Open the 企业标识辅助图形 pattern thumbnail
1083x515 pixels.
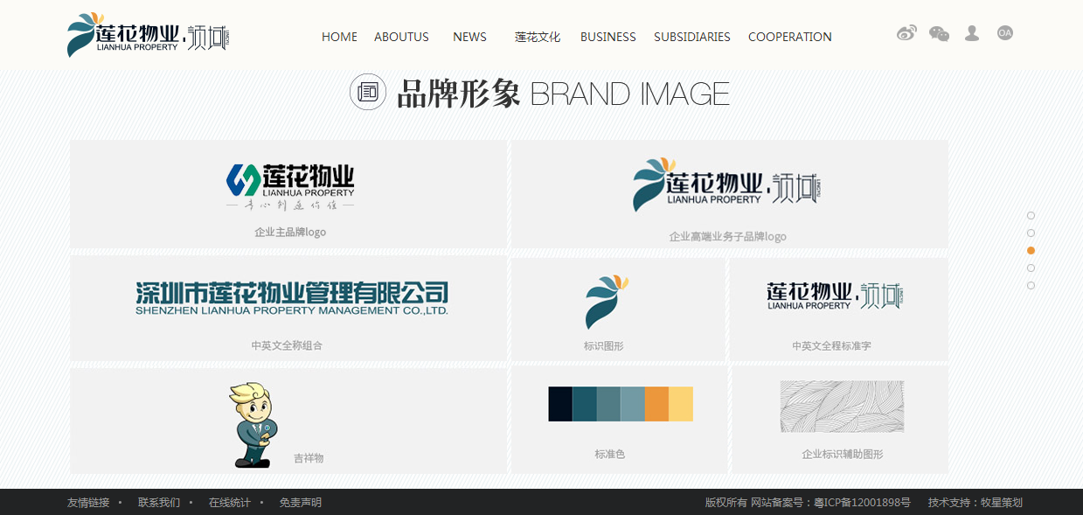[x=842, y=407]
